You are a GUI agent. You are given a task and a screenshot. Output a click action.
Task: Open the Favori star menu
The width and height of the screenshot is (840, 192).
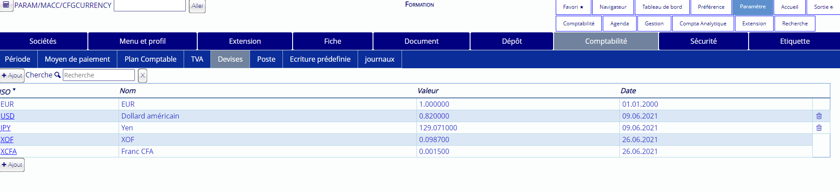pyautogui.click(x=573, y=7)
